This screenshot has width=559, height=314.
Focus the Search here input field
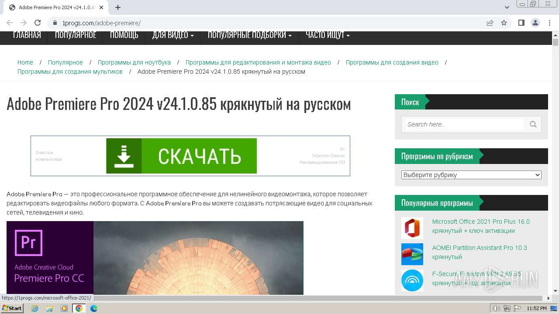pyautogui.click(x=465, y=124)
